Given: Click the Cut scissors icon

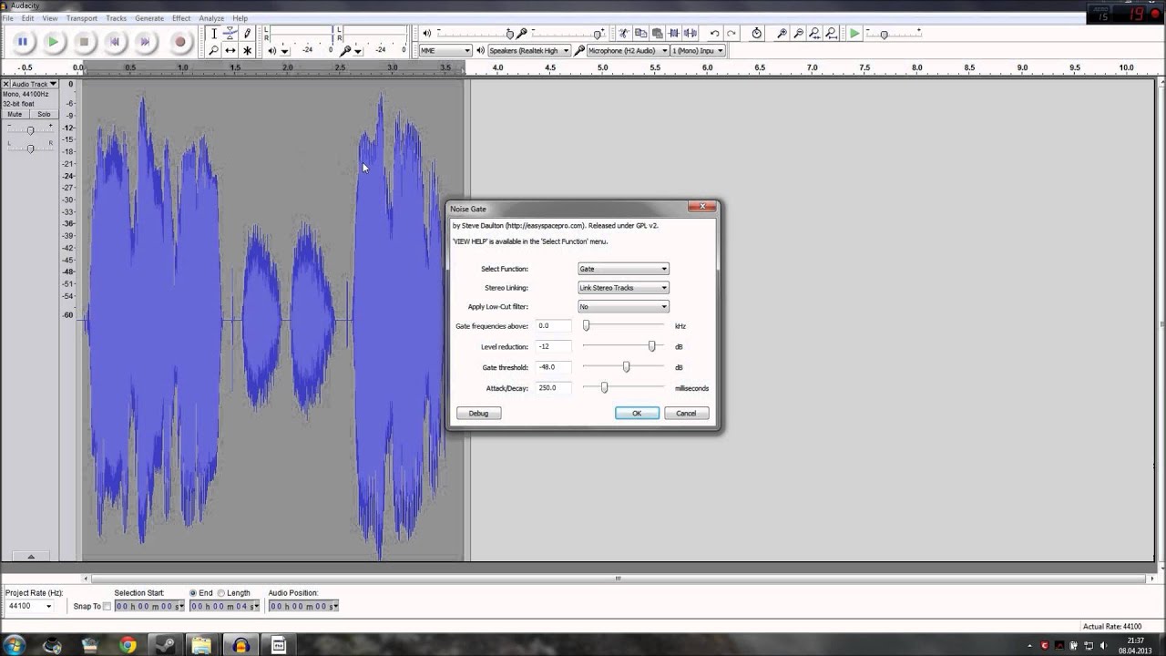Looking at the screenshot, I should (x=624, y=34).
